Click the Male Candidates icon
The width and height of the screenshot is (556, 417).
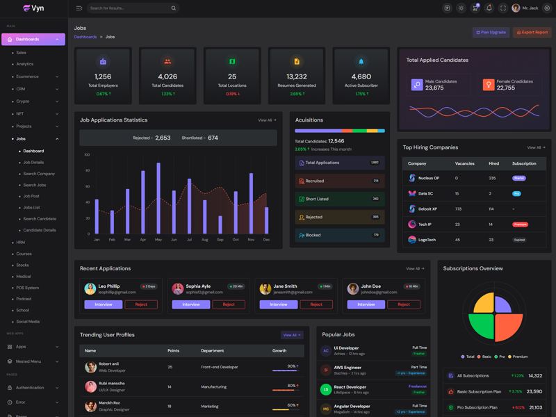[417, 85]
